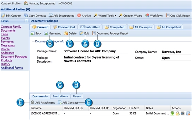Click the scroll action icon with the red badge
The image size is (192, 120).
188,113
